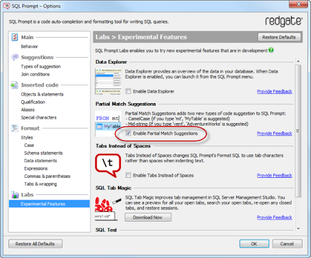This screenshot has height=258, width=311.
Task: Open the Styles format page
Action: coord(27,138)
